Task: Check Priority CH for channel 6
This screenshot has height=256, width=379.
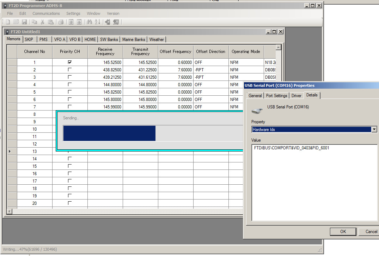Action: click(x=69, y=99)
